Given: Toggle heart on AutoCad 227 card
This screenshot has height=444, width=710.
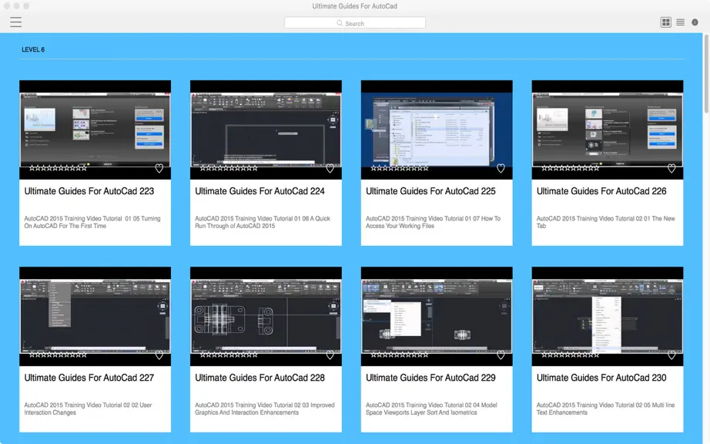Looking at the screenshot, I should coord(159,355).
